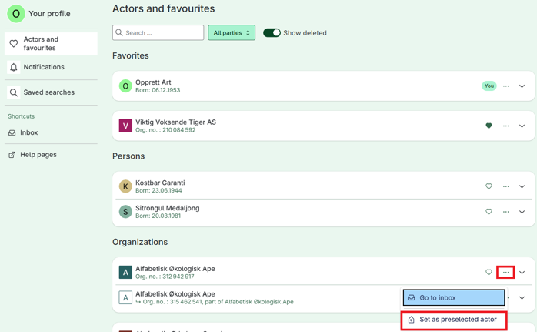Click the Viktig Voksende Tiger AS name
The image size is (537, 332).
175,122
